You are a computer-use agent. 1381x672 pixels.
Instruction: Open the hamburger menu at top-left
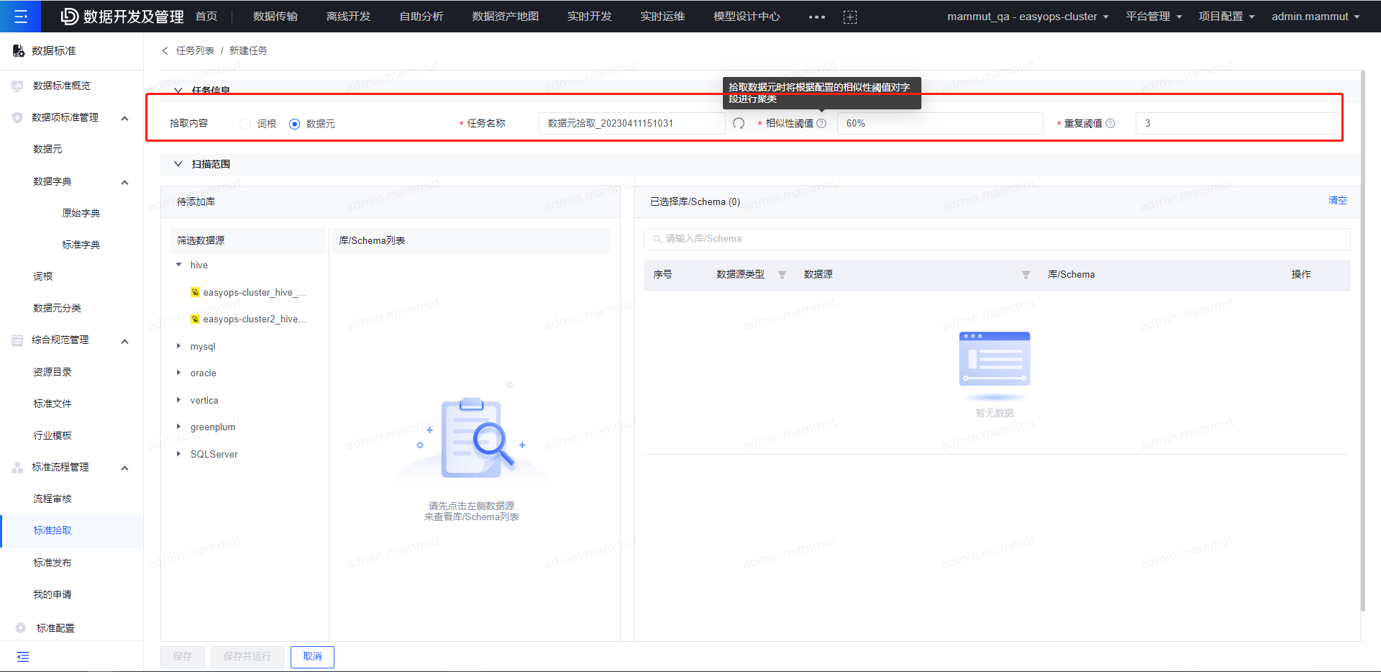(21, 16)
